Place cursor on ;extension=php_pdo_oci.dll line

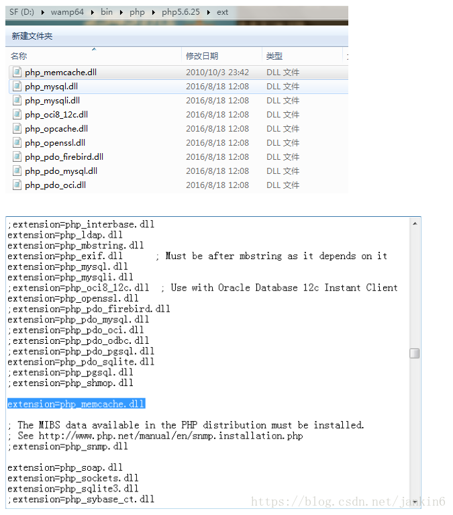pos(75,330)
